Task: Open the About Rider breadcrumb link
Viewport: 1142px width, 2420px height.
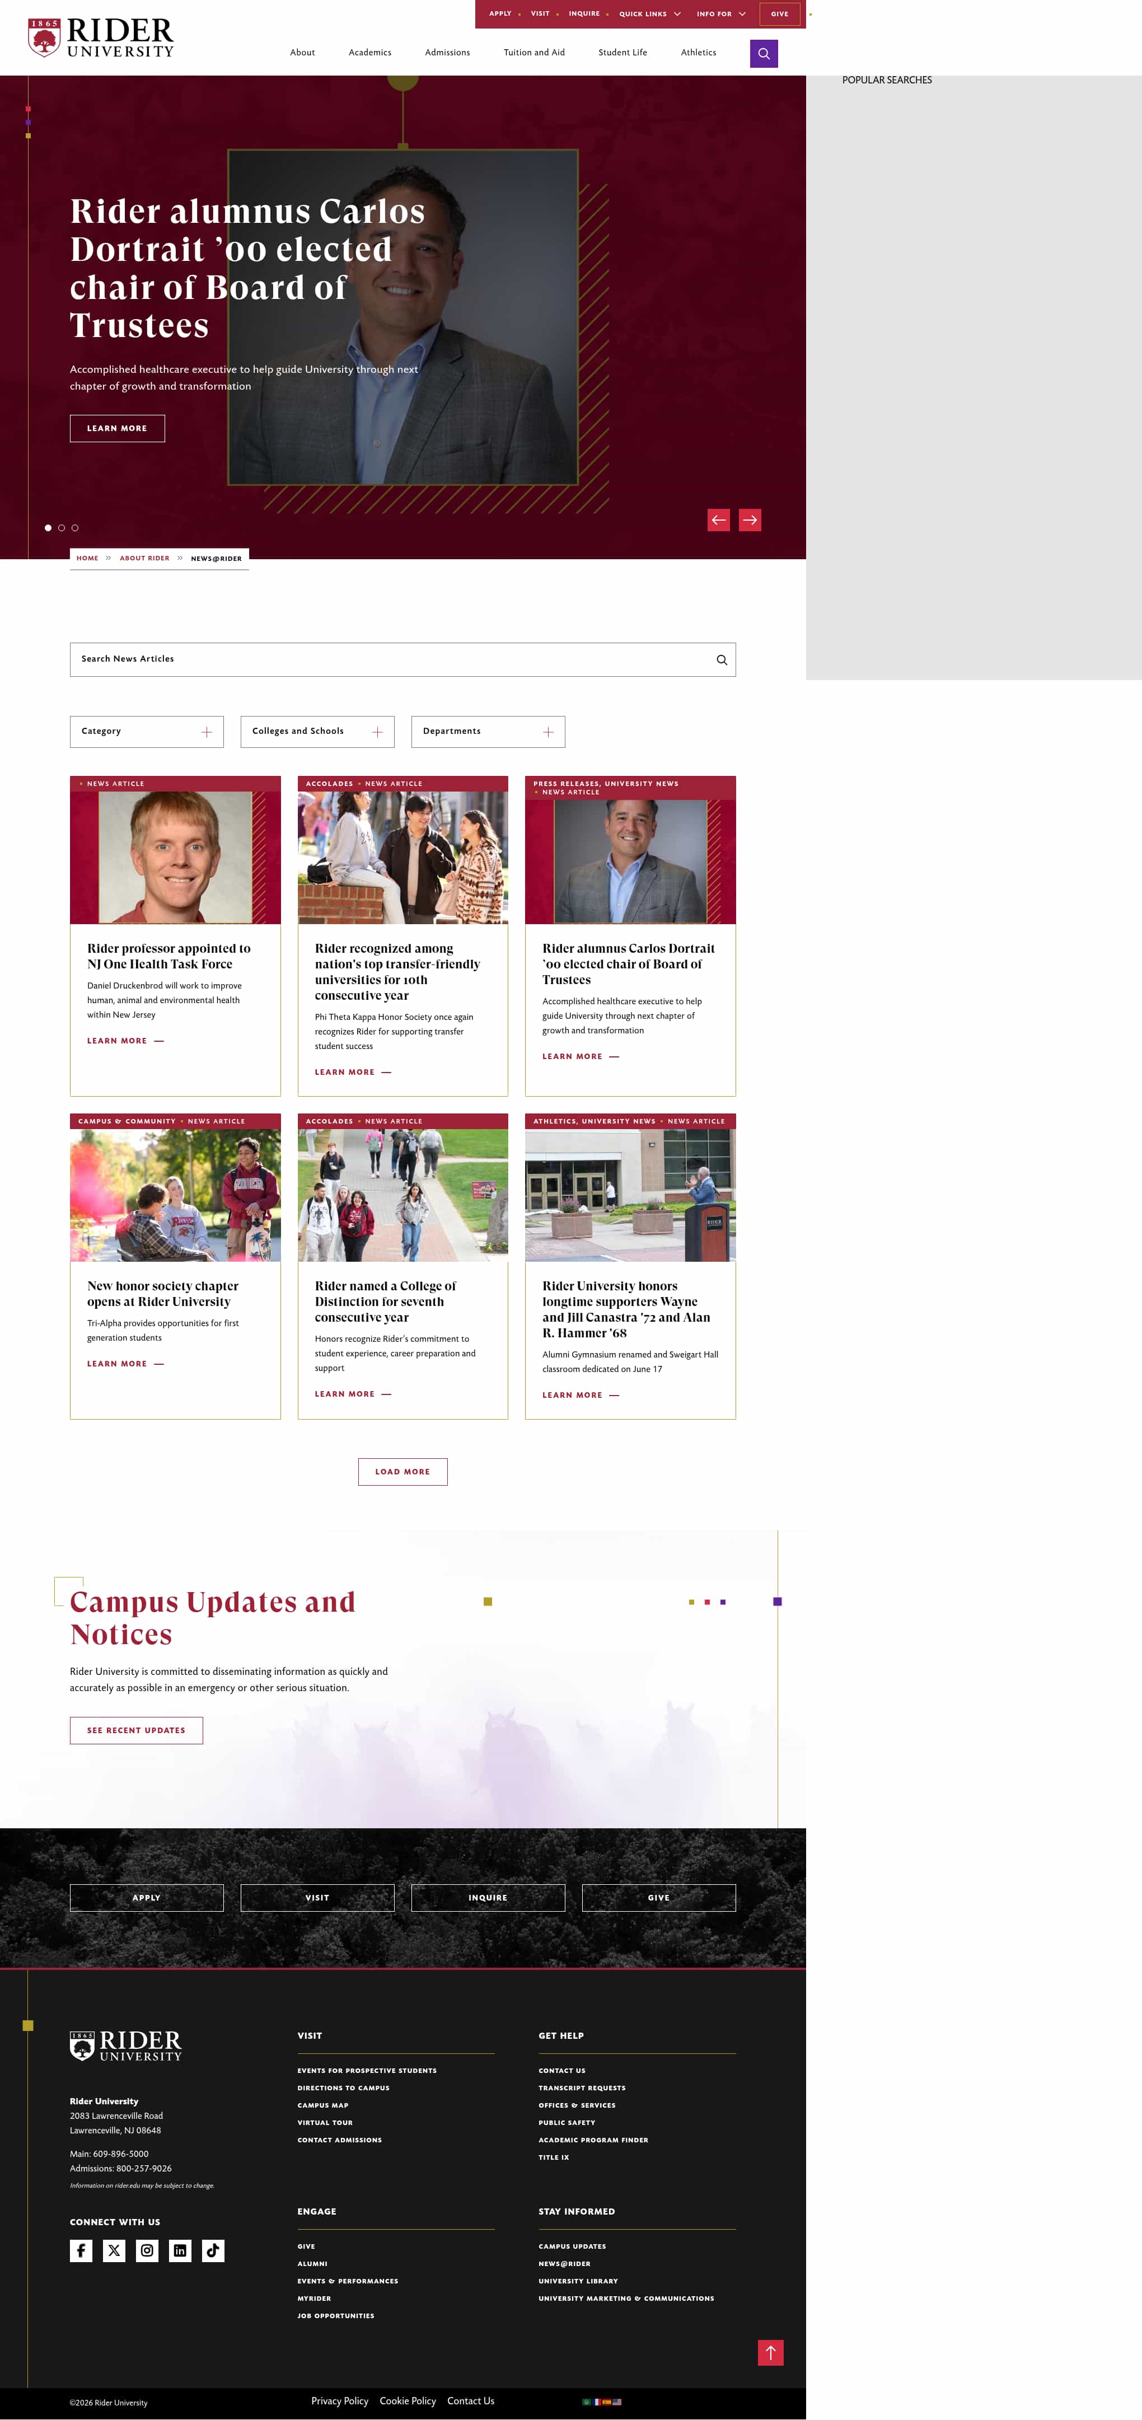Action: 144,558
